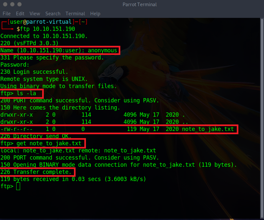Click the vertical scrollbar of the terminal

262,118
